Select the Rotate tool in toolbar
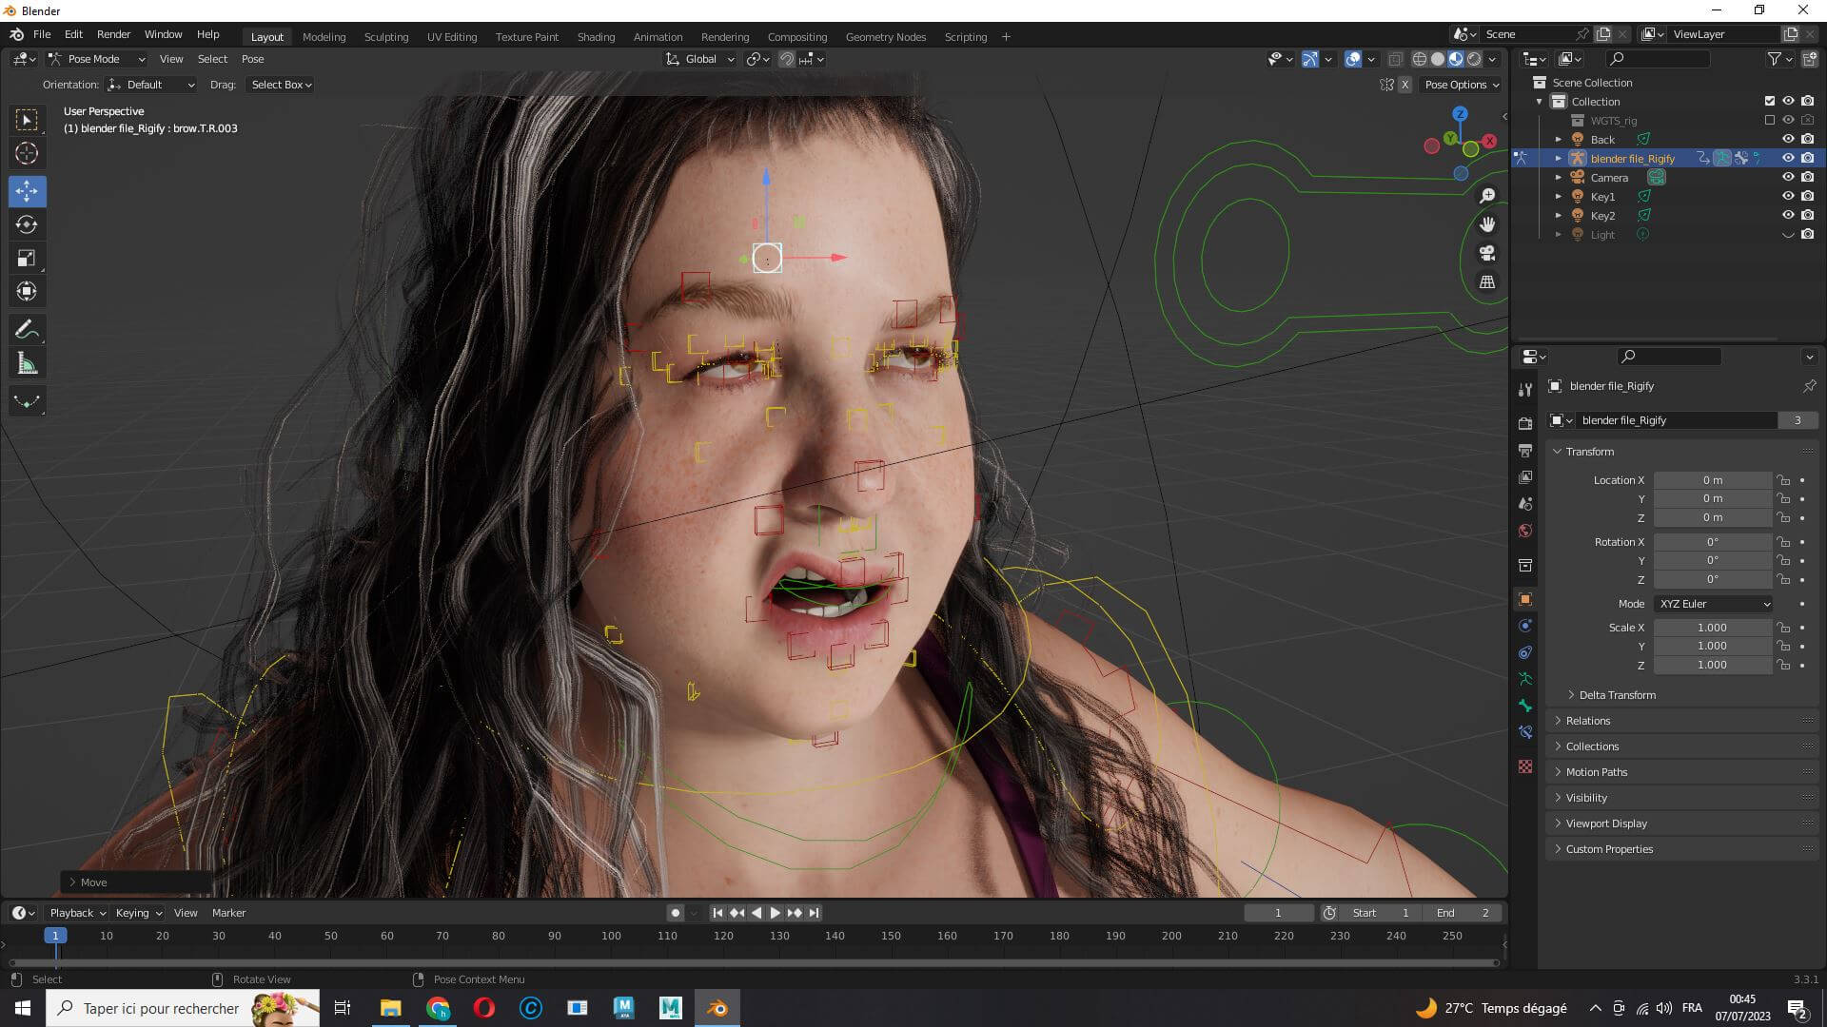 click(x=27, y=225)
